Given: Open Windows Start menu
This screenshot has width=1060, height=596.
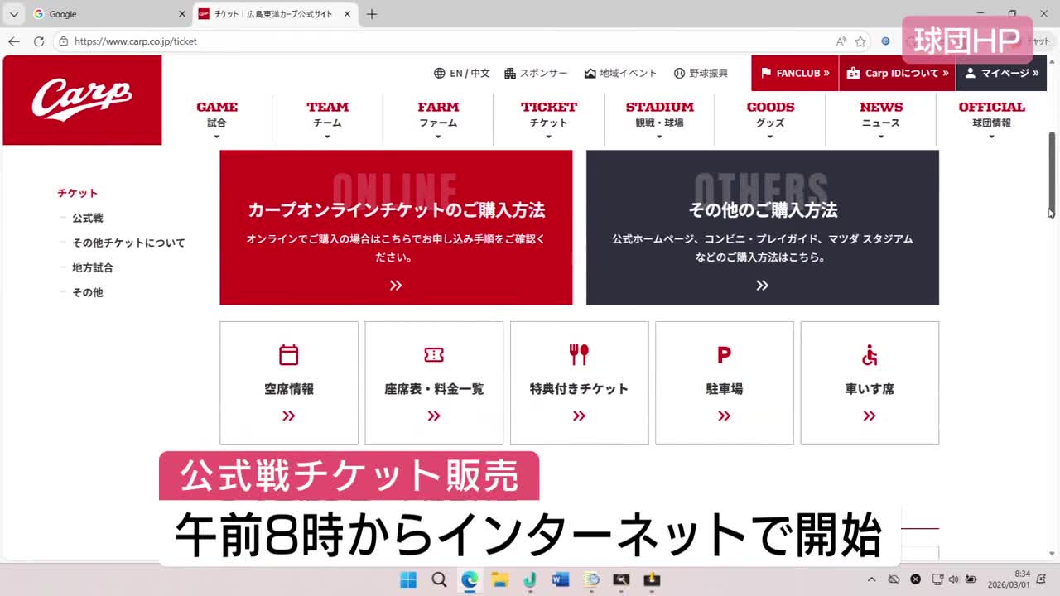Looking at the screenshot, I should point(408,579).
